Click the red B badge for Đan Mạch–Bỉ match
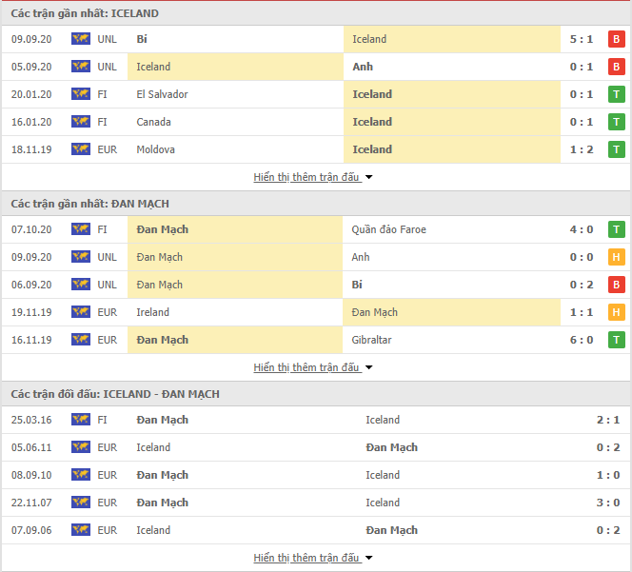The height and width of the screenshot is (572, 632). 616,285
